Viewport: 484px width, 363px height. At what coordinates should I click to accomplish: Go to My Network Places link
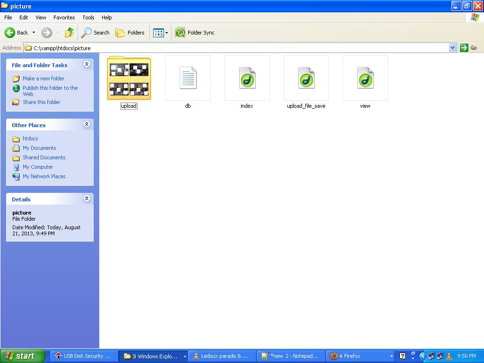click(44, 177)
